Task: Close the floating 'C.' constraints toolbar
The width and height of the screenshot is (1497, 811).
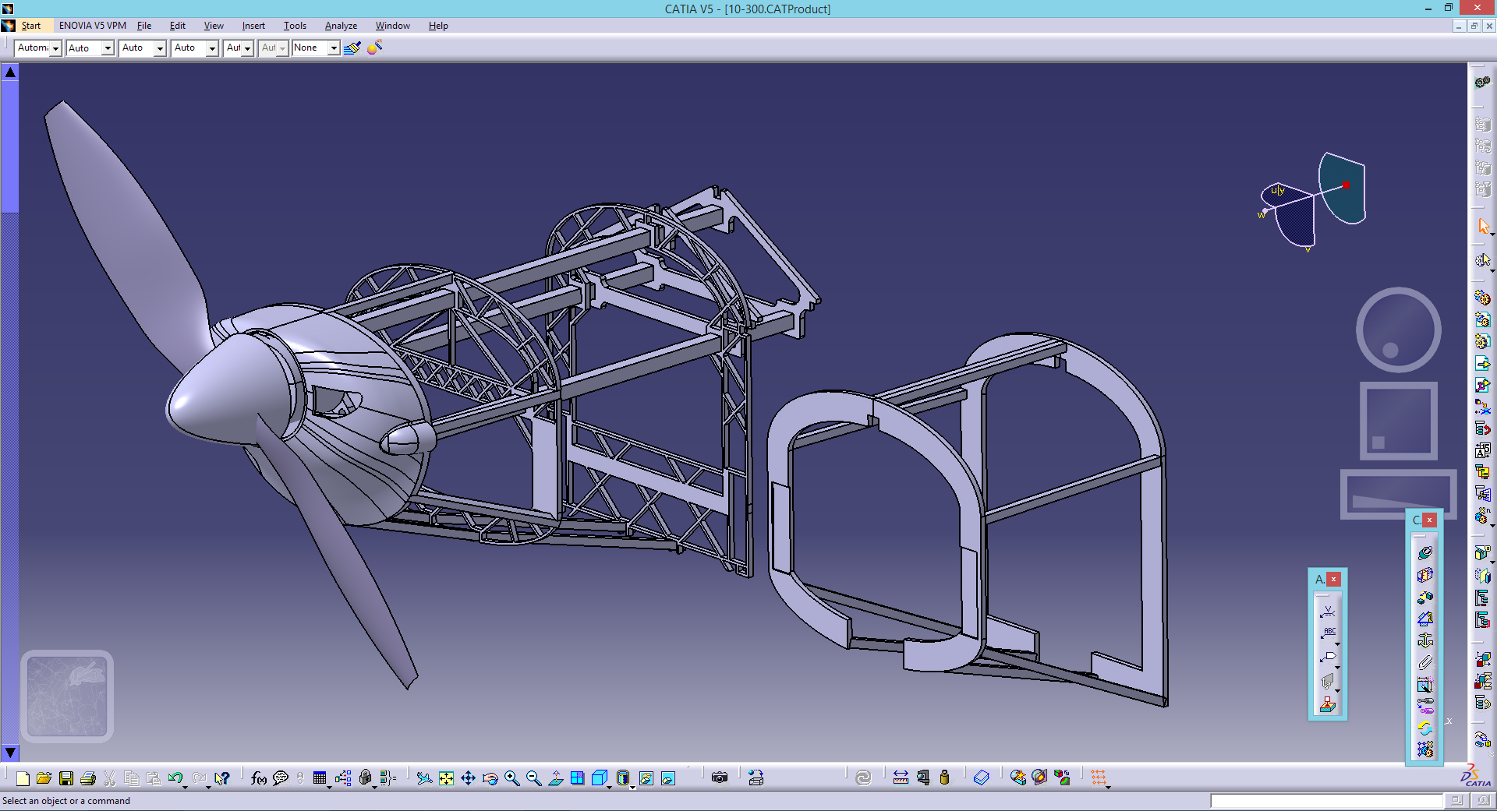Action: [x=1429, y=520]
